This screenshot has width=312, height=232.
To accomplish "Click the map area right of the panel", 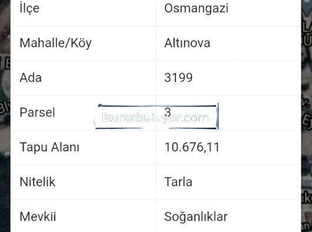I will click(x=307, y=116).
